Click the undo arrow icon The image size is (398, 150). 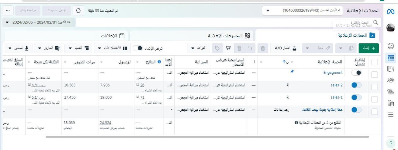[x=250, y=48]
